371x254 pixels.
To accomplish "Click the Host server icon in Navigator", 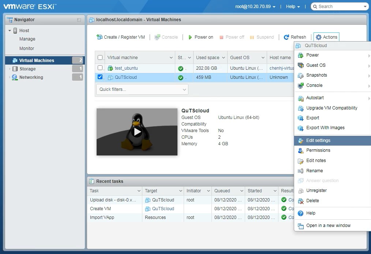I will [x=15, y=30].
